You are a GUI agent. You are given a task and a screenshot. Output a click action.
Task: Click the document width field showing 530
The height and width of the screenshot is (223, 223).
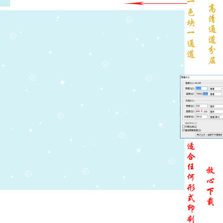pos(201,106)
